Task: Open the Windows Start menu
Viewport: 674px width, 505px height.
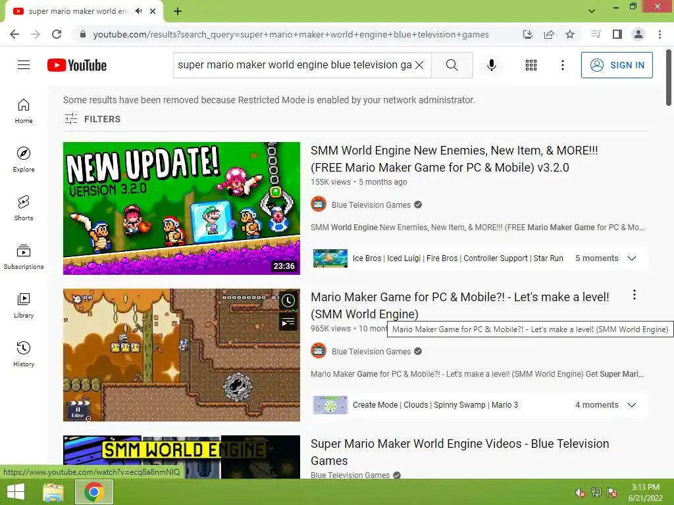Action: pos(16,492)
